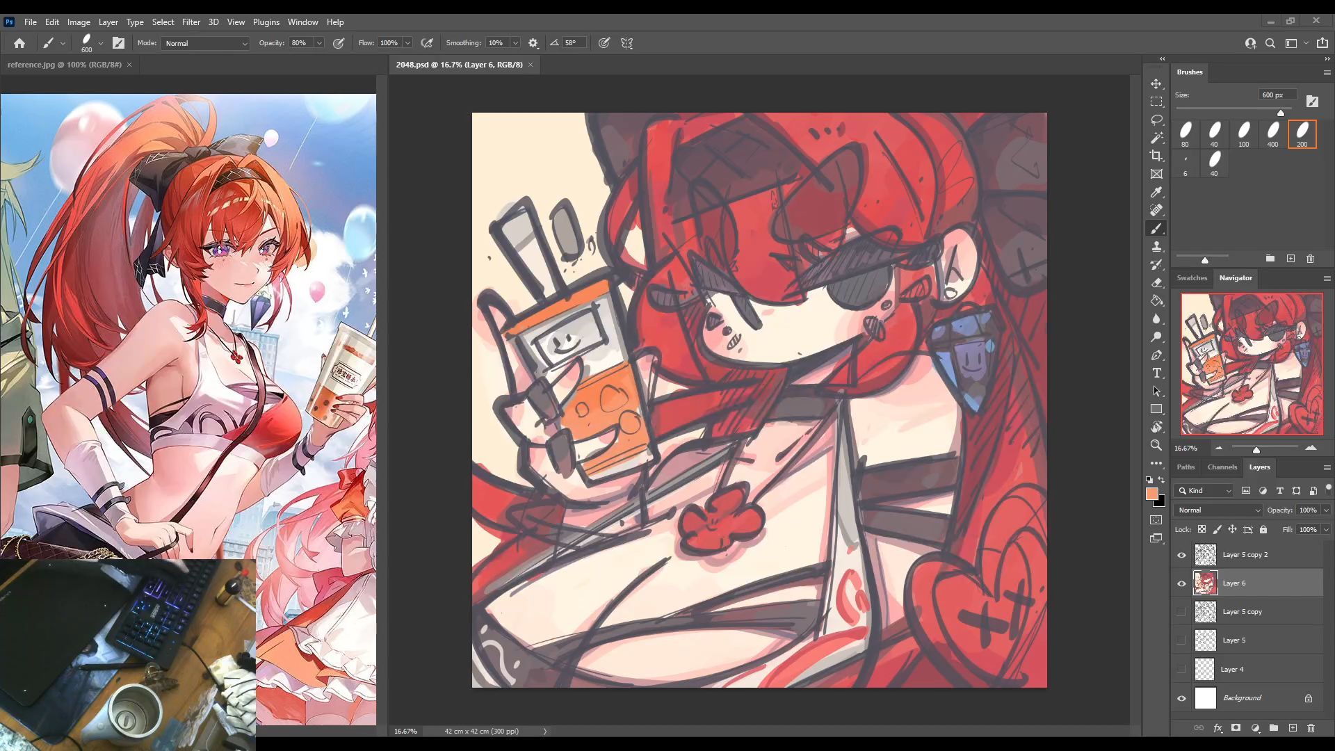
Task: Open the Smoothing dropdown arrow
Action: (515, 43)
